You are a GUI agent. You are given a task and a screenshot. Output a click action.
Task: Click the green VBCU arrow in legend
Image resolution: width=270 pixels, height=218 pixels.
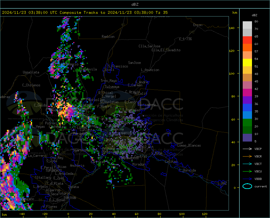pyautogui.click(x=247, y=171)
